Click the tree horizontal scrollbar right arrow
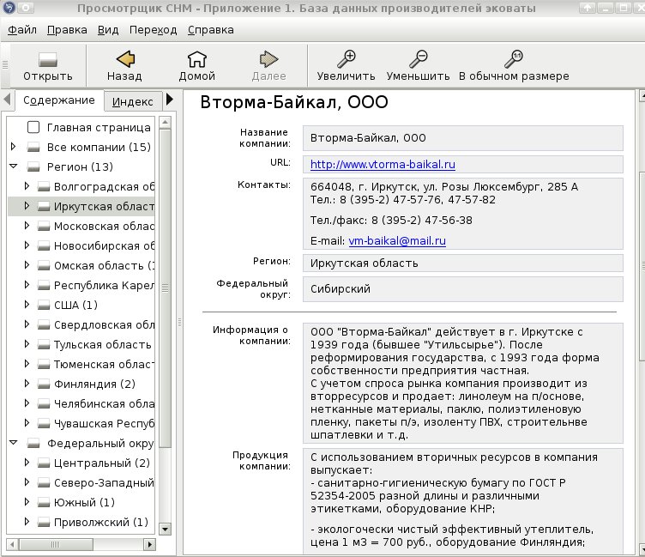The image size is (645, 557). pyautogui.click(x=150, y=545)
